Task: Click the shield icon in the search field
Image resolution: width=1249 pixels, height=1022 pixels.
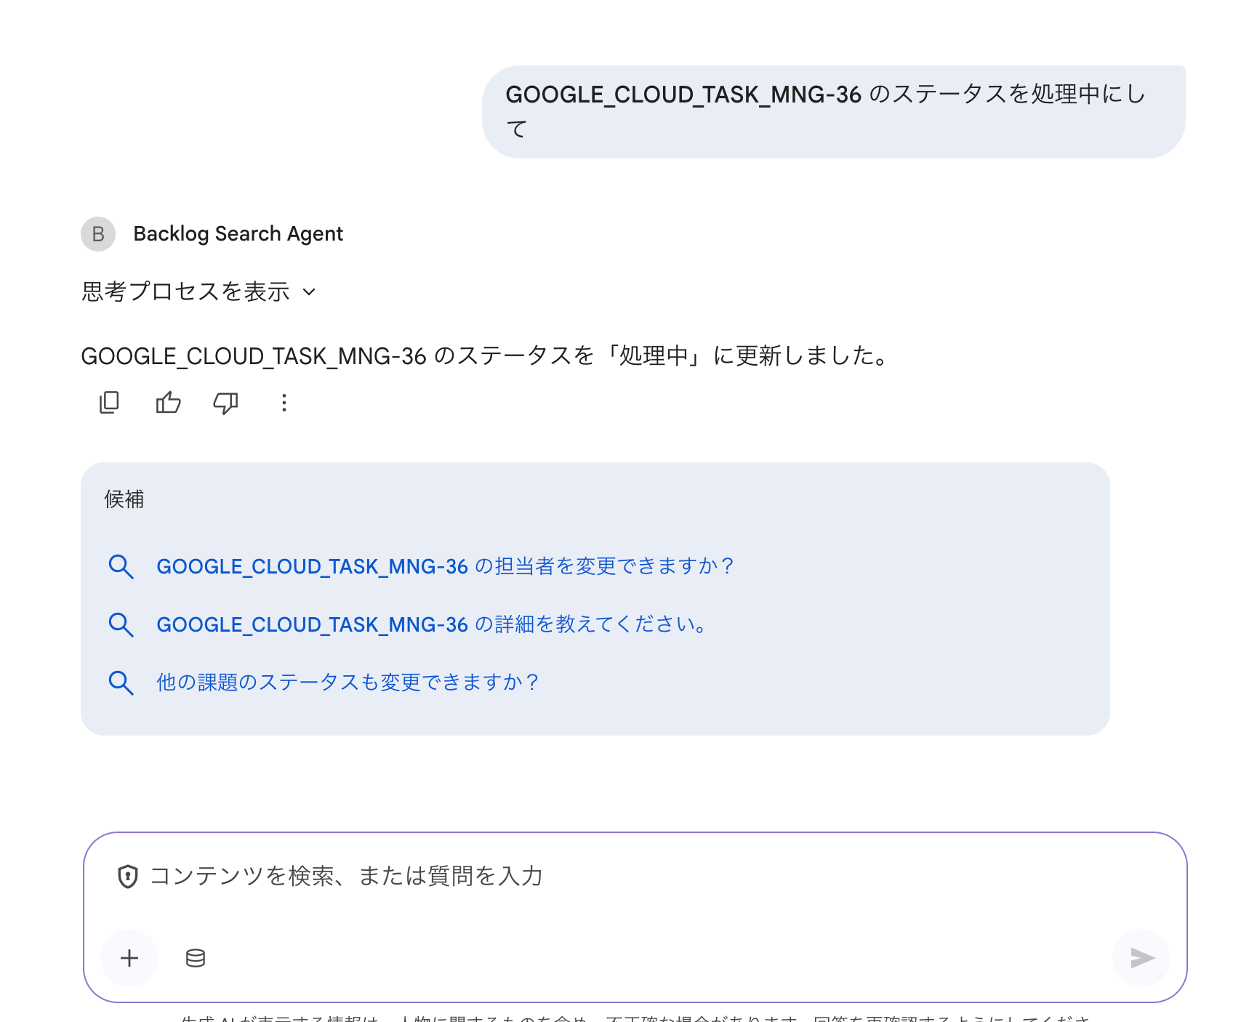Action: click(128, 876)
